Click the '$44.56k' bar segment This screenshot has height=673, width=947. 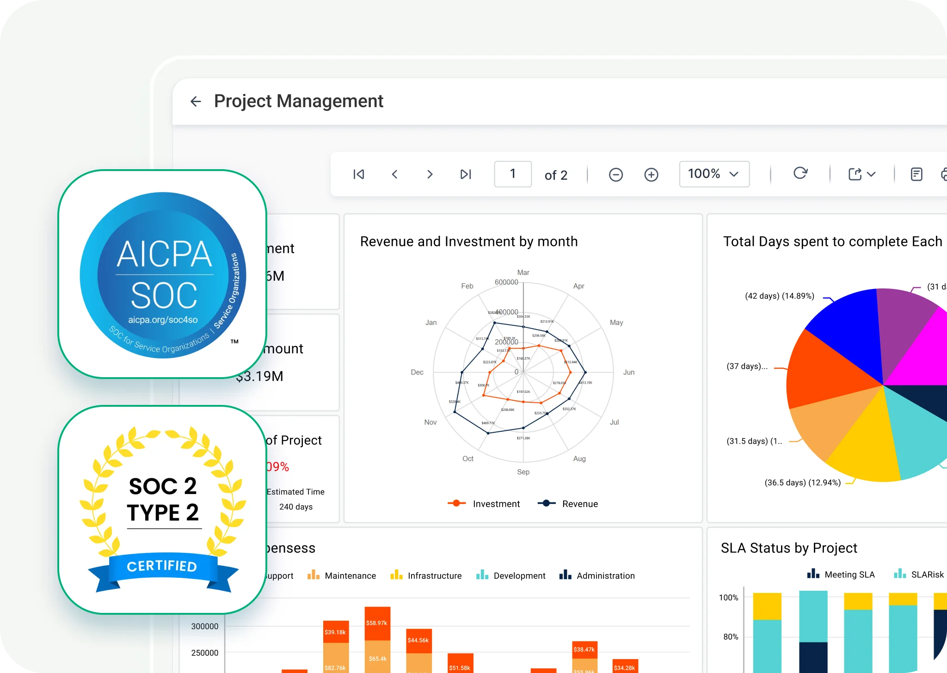tap(419, 641)
